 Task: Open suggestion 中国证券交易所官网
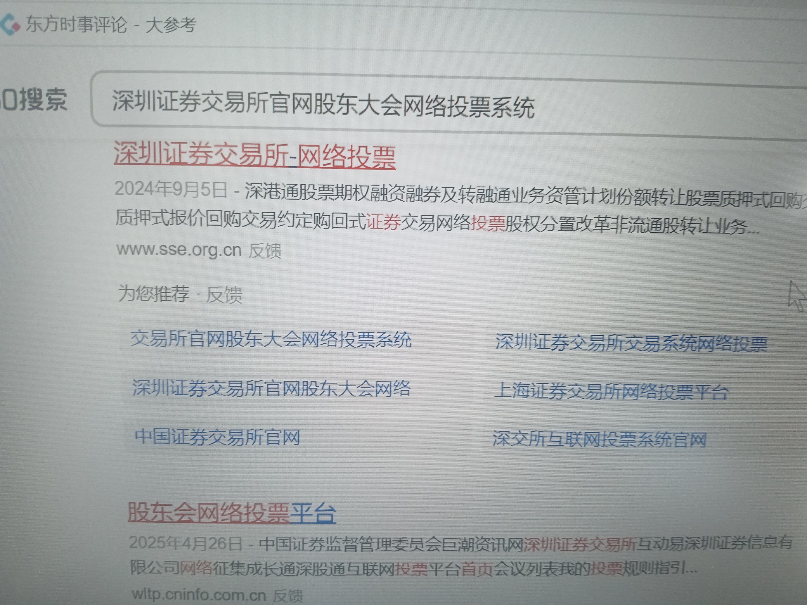[217, 437]
